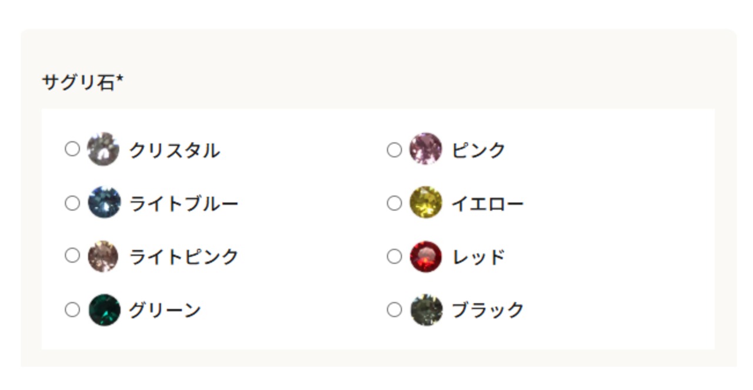Select the イエロー radio button
This screenshot has height=390, width=753.
[394, 203]
